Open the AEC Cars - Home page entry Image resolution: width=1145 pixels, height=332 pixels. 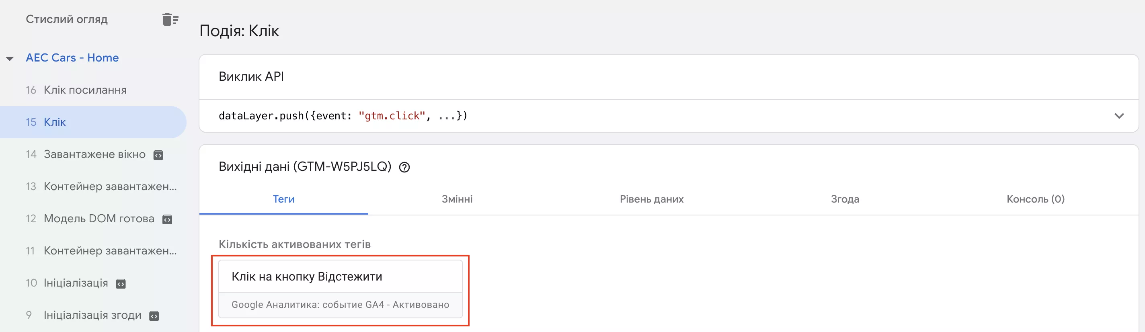click(72, 58)
